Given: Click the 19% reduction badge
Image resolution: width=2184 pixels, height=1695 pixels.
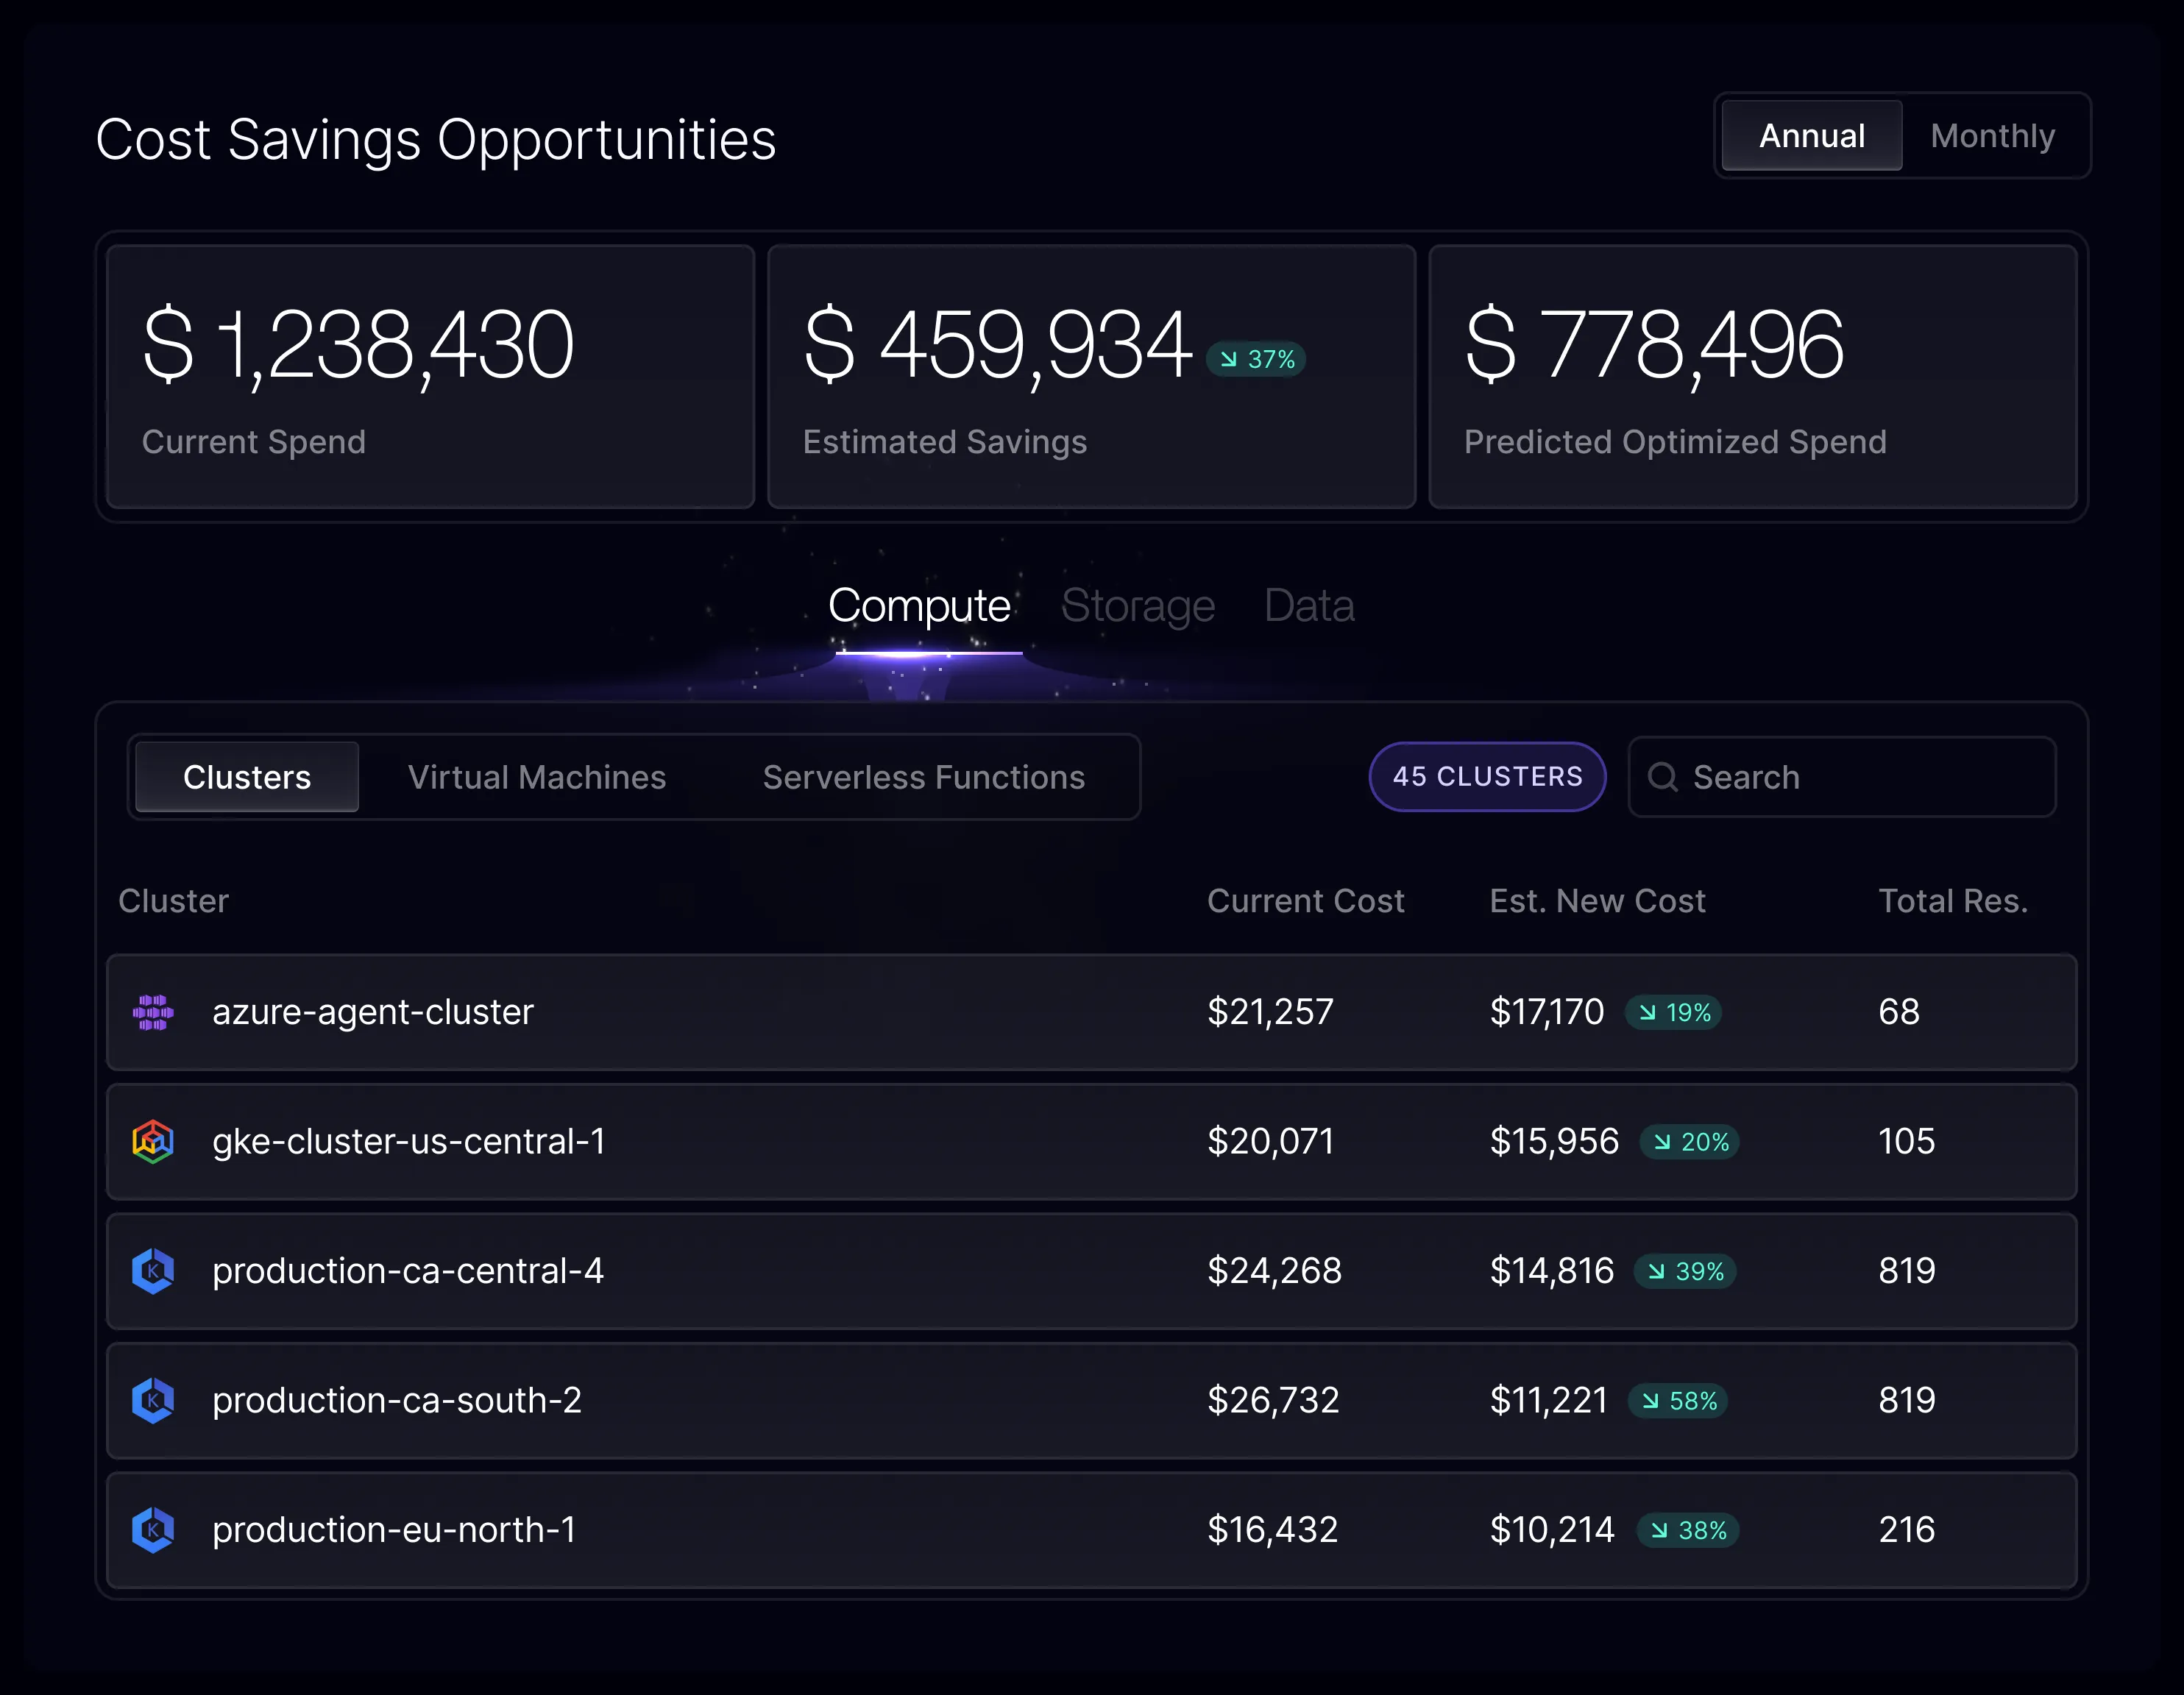Looking at the screenshot, I should pos(1673,1013).
